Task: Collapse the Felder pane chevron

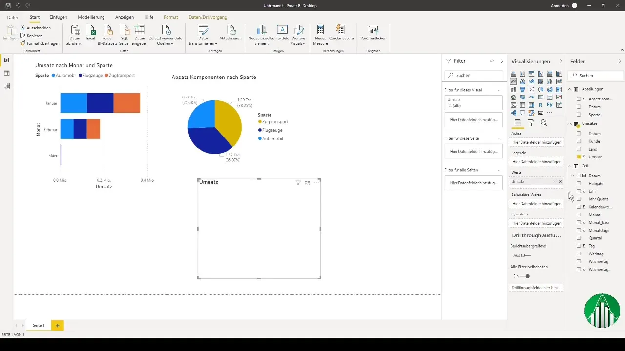Action: pos(620,61)
